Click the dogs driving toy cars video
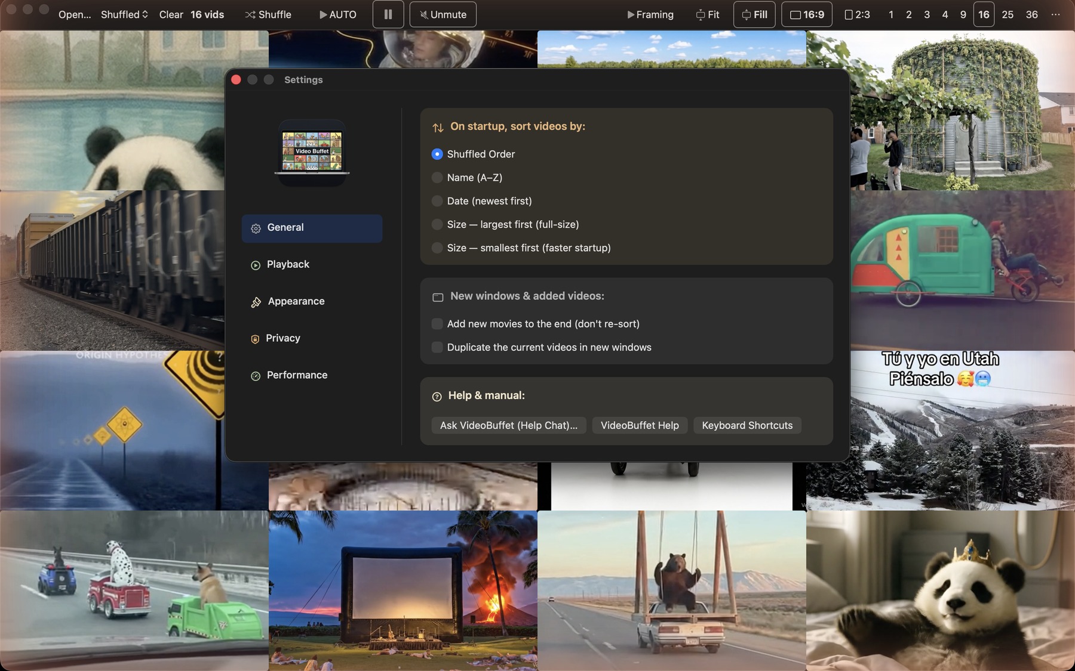1075x671 pixels. pyautogui.click(x=134, y=590)
